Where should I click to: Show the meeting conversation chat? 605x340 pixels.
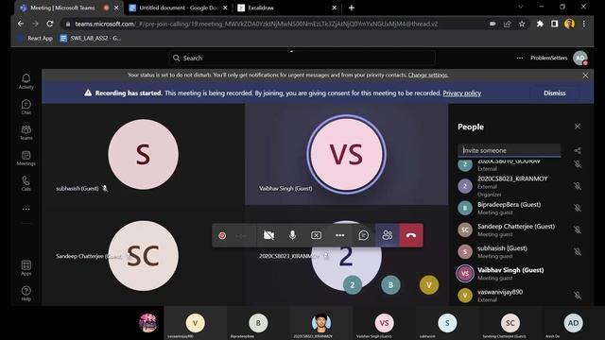pyautogui.click(x=363, y=235)
